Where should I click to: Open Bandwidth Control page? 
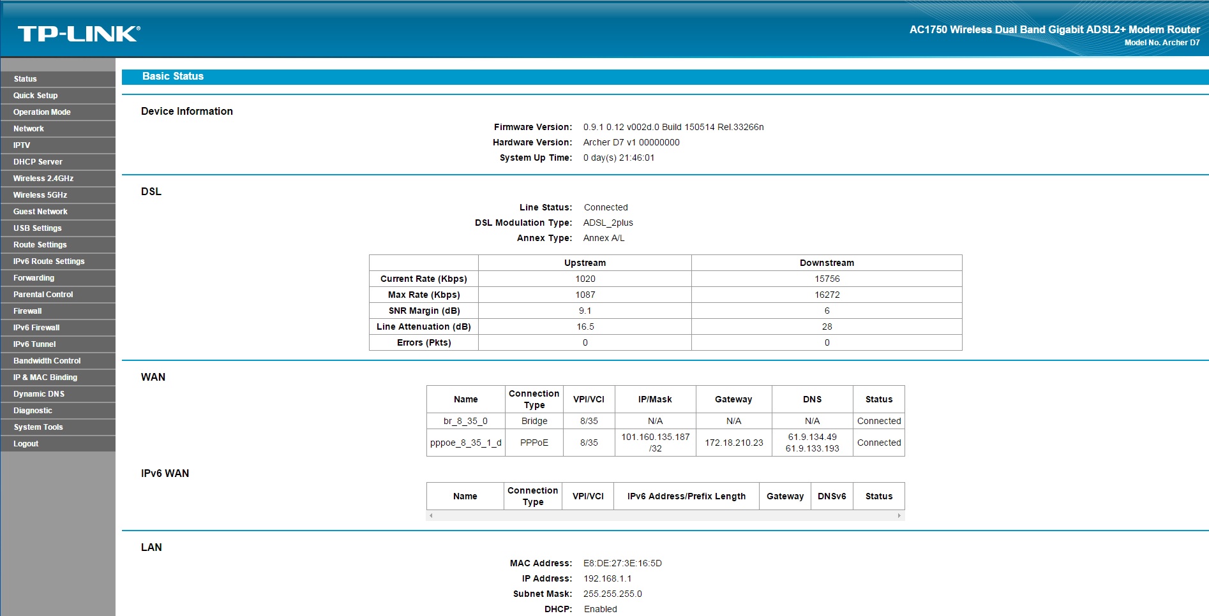click(x=58, y=361)
